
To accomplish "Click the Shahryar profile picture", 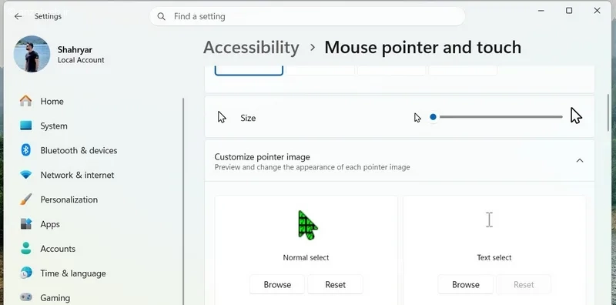I will click(x=32, y=54).
